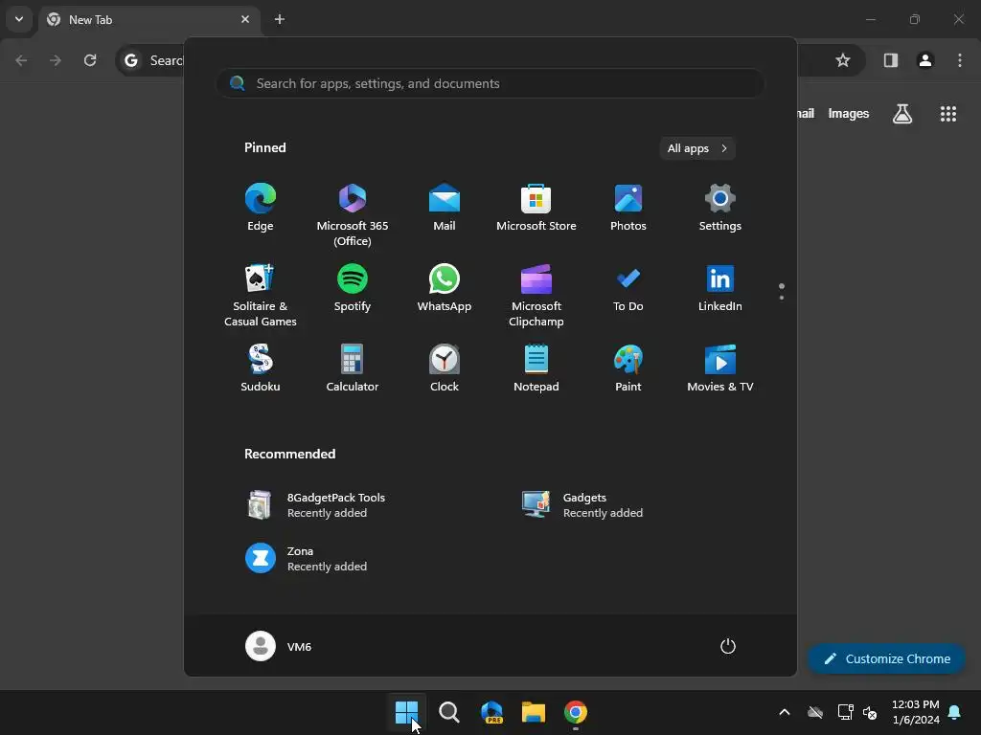Image resolution: width=981 pixels, height=735 pixels.
Task: Open the Clock app
Action: click(445, 368)
